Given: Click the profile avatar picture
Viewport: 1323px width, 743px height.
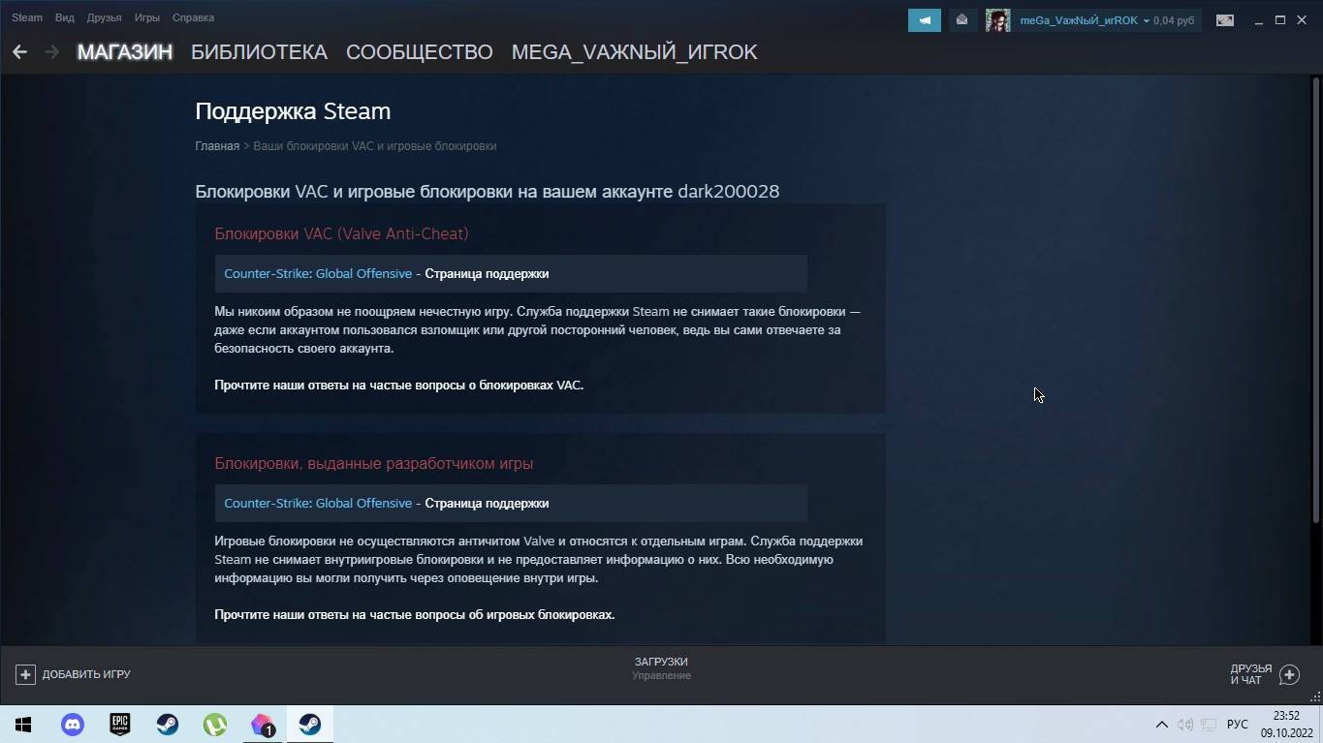Looking at the screenshot, I should pos(997,20).
